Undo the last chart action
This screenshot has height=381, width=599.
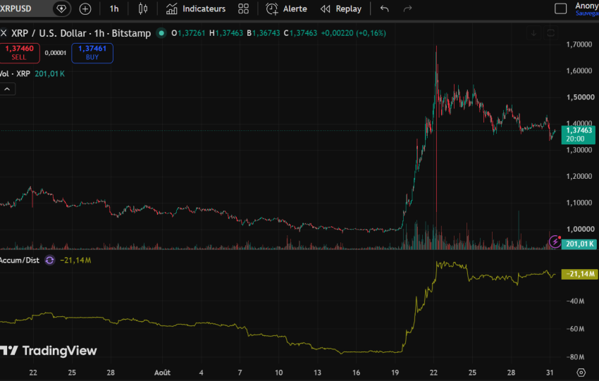tap(384, 8)
